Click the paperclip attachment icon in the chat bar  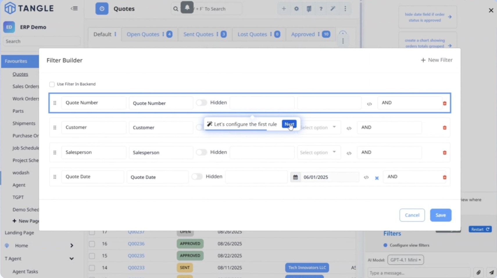(x=478, y=272)
